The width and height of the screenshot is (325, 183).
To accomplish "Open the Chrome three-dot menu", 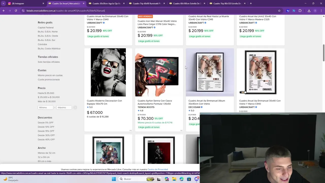I will (x=321, y=11).
